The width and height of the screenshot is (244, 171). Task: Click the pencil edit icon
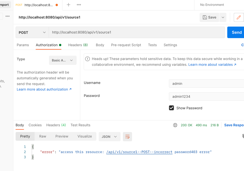click(x=239, y=17)
